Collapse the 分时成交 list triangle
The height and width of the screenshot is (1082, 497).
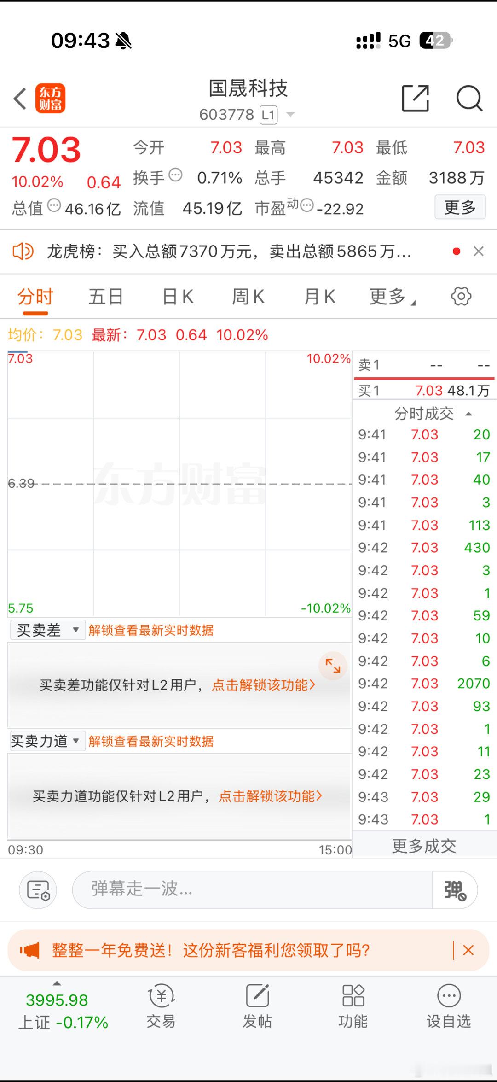469,414
